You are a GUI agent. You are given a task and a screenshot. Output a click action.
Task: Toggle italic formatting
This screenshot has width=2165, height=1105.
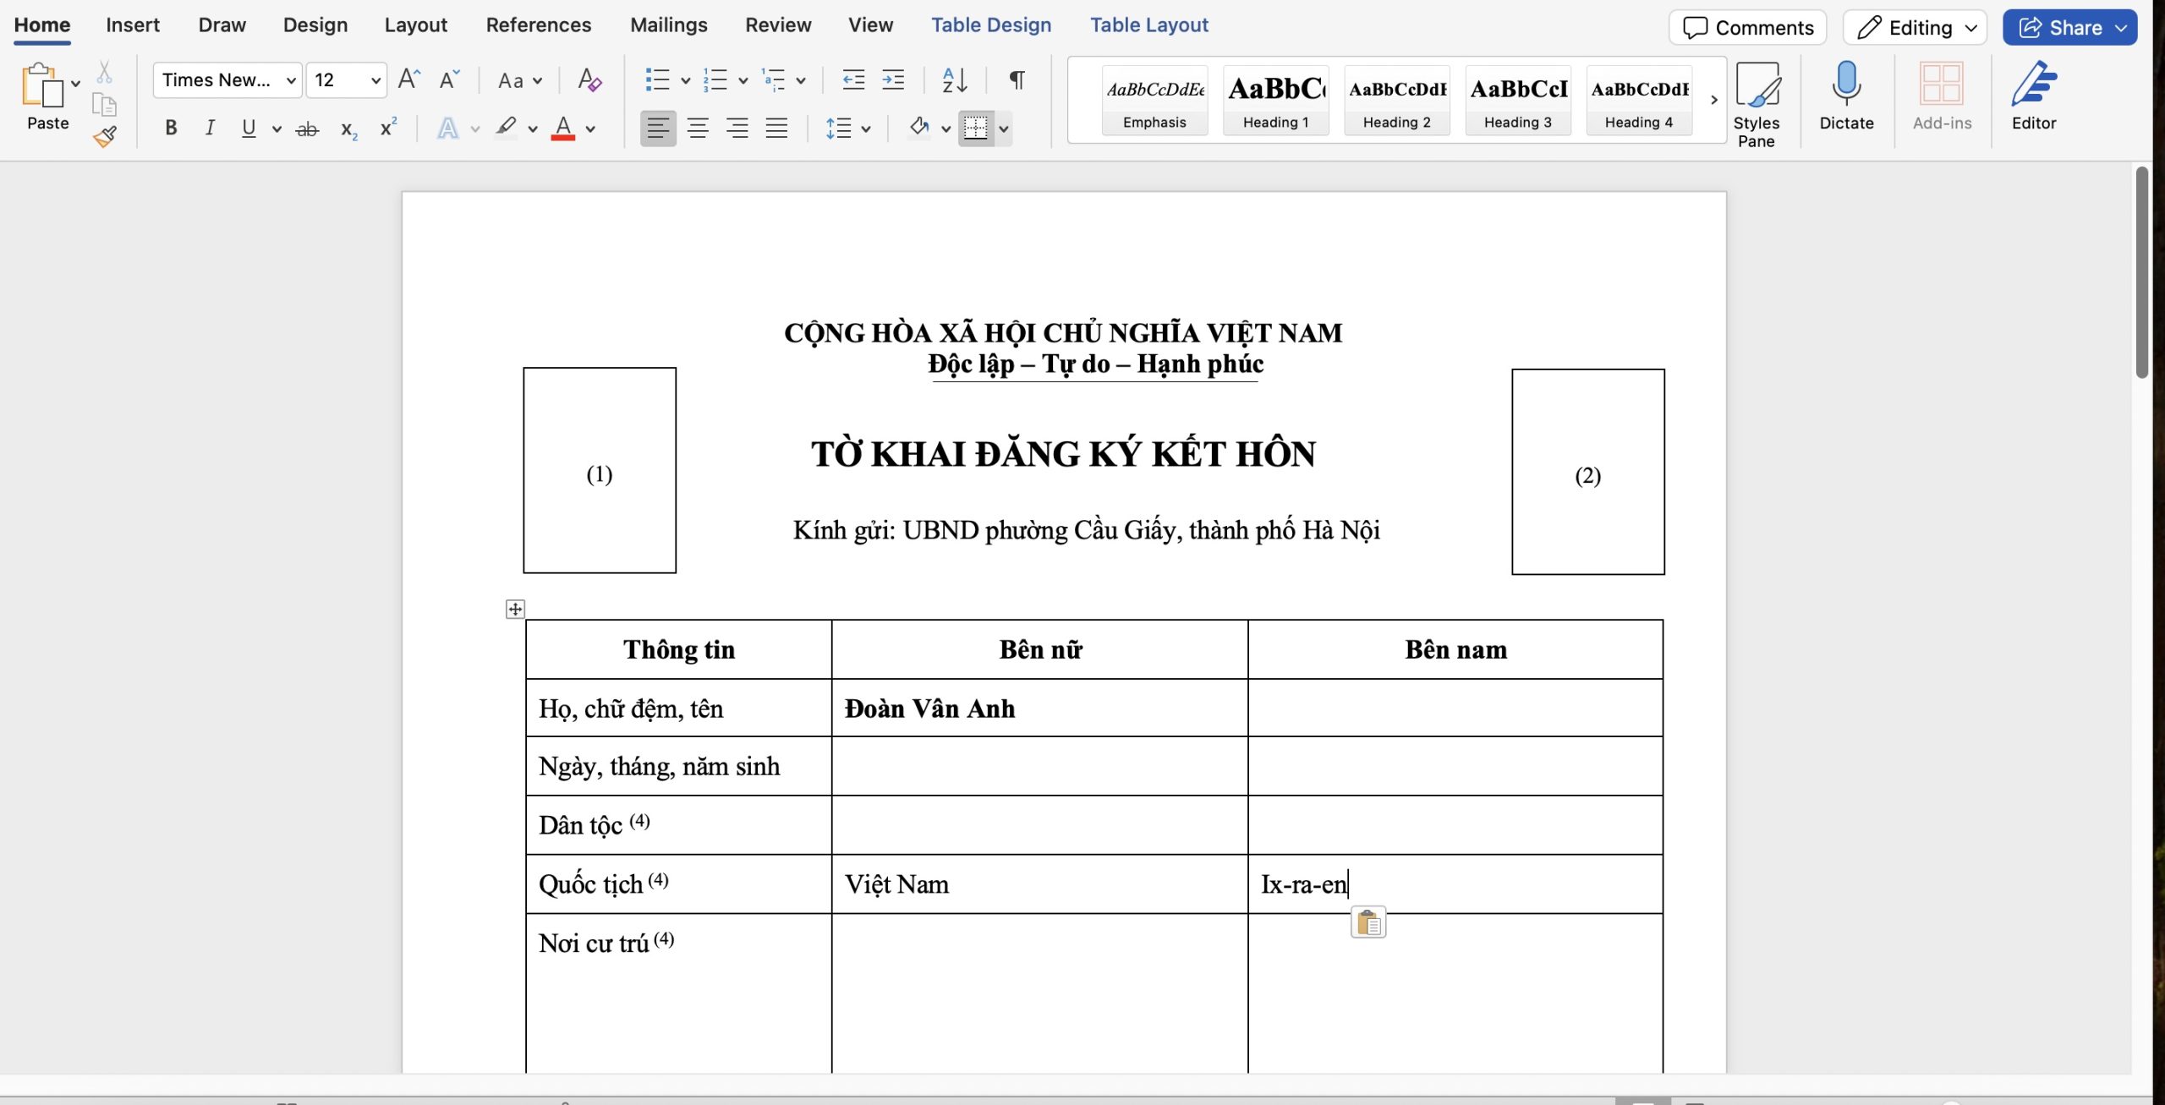pos(209,128)
